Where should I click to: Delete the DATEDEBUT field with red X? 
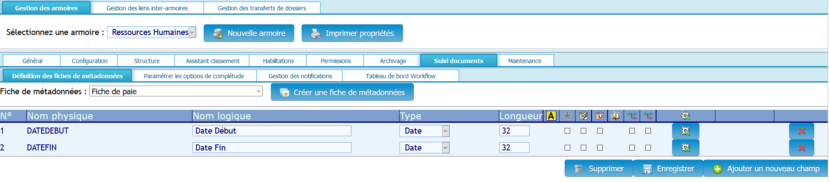click(x=801, y=131)
